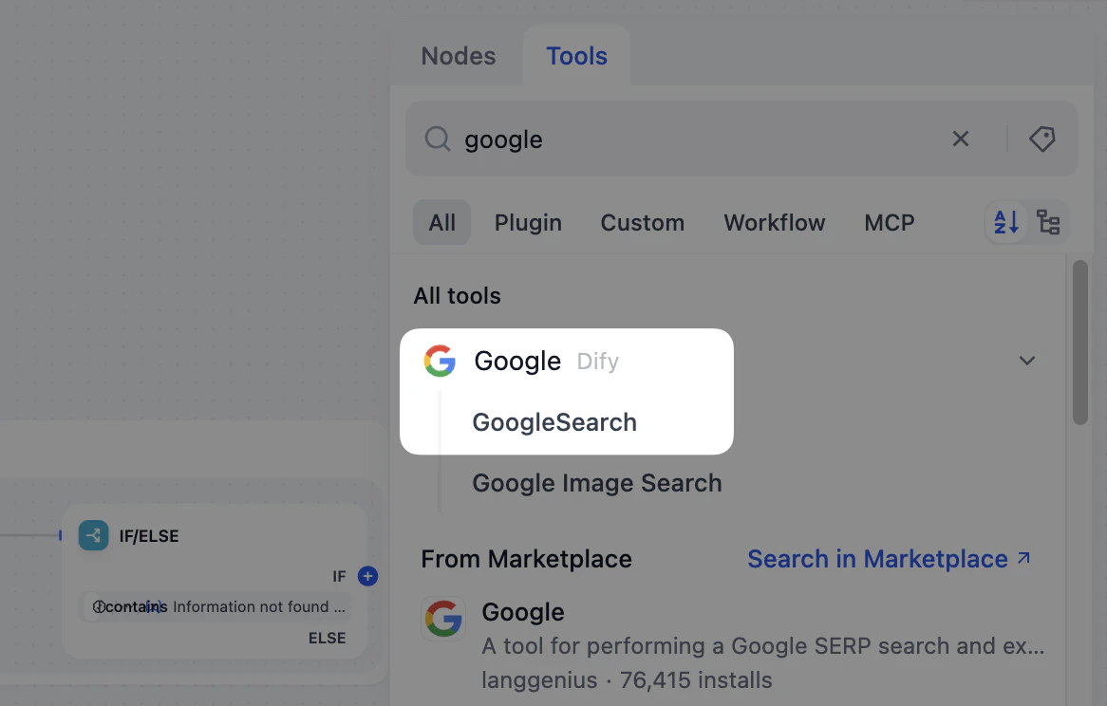Click the marketplace Google plugin icon
The height and width of the screenshot is (706, 1107).
(443, 618)
